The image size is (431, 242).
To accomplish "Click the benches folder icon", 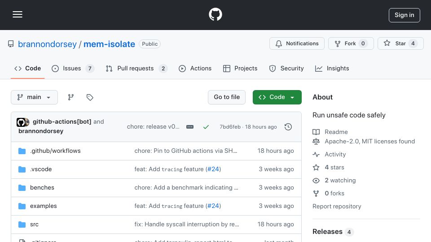I will pyautogui.click(x=22, y=188).
